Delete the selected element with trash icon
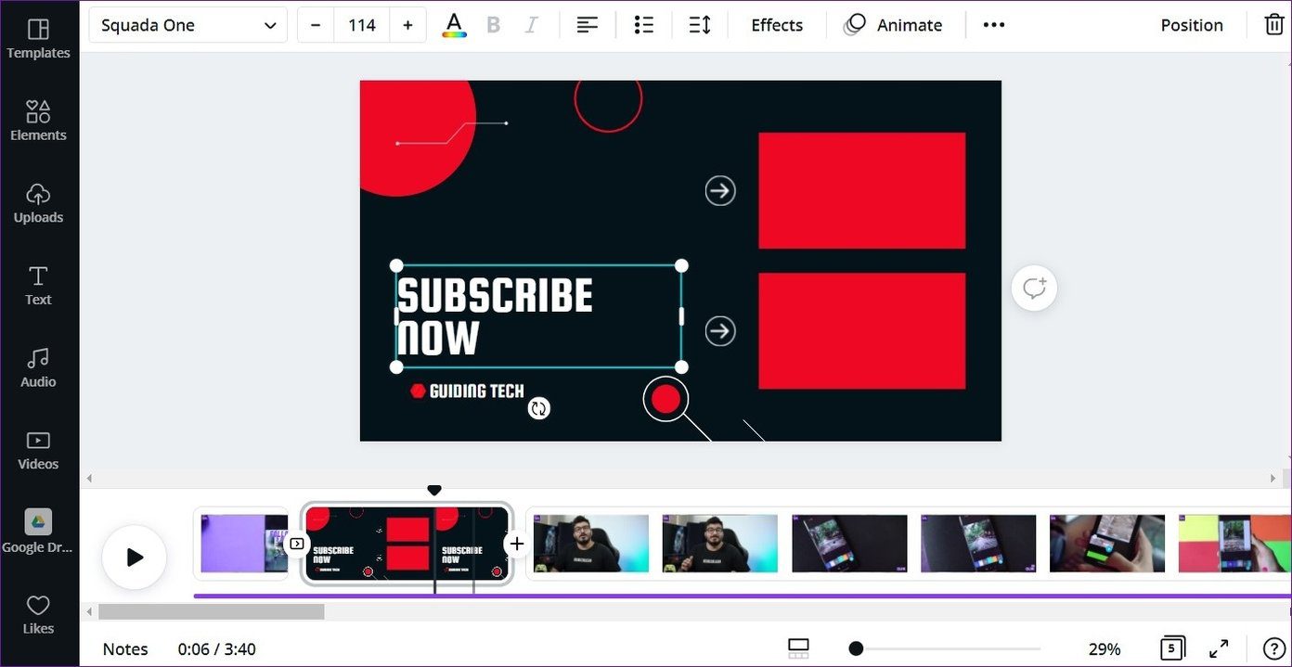 click(x=1274, y=24)
